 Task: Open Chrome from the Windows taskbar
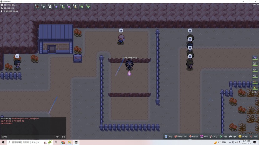point(63,143)
